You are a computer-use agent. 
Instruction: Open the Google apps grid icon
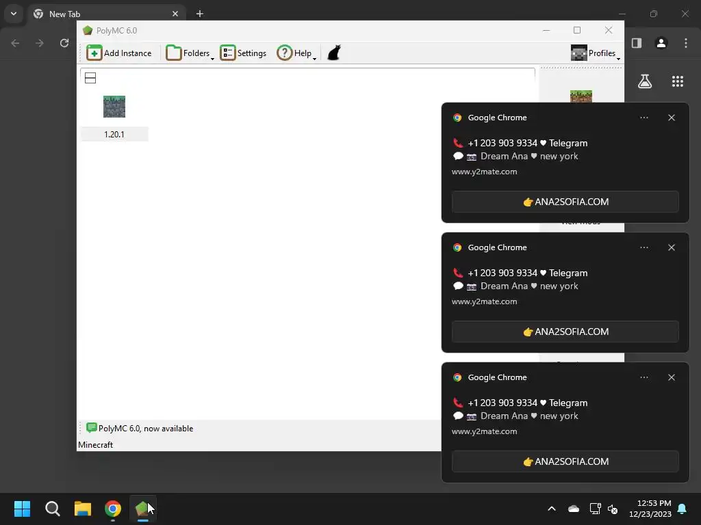tap(677, 81)
